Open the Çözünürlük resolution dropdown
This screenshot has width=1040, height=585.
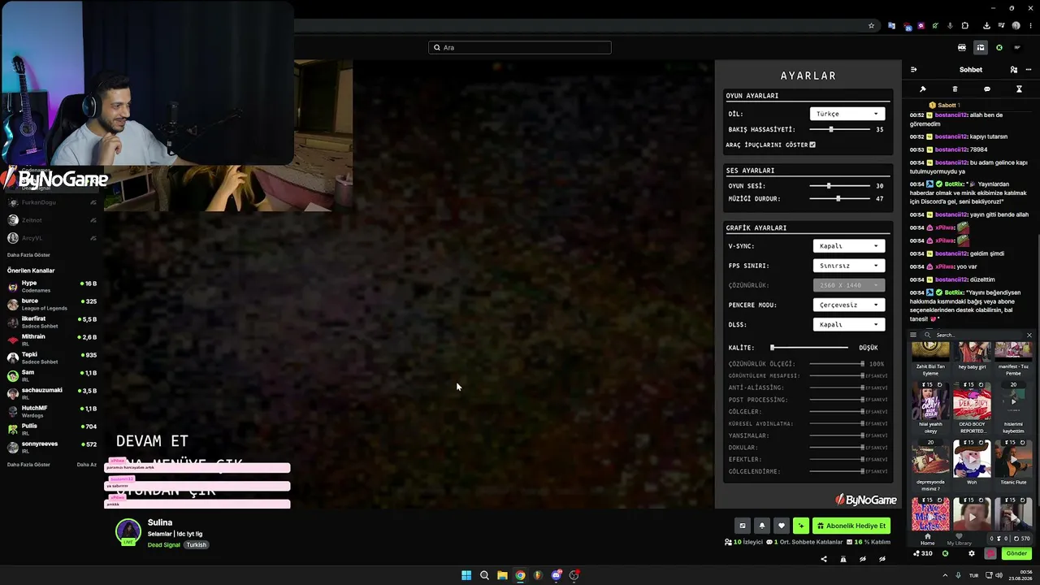tap(848, 285)
